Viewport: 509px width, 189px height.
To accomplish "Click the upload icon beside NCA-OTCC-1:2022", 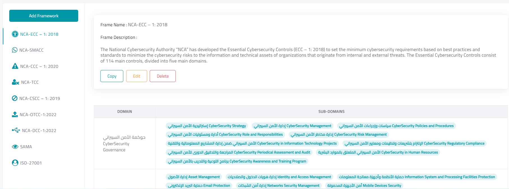I will tap(15, 114).
